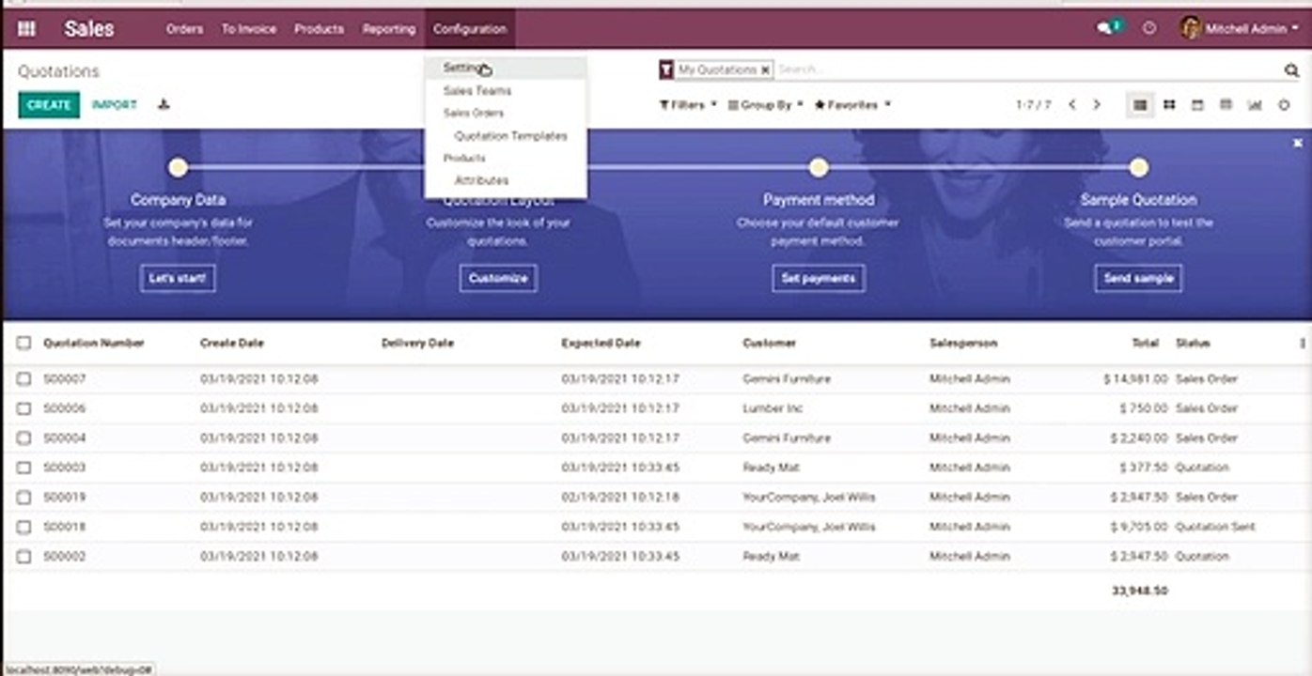Click the Let's start! button
The image size is (1312, 676).
(x=178, y=279)
